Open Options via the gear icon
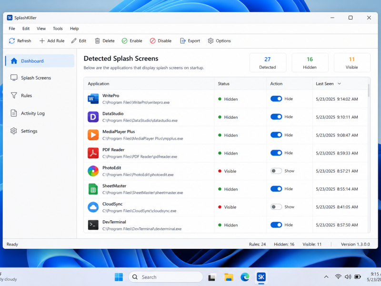The width and height of the screenshot is (381, 286). (211, 41)
